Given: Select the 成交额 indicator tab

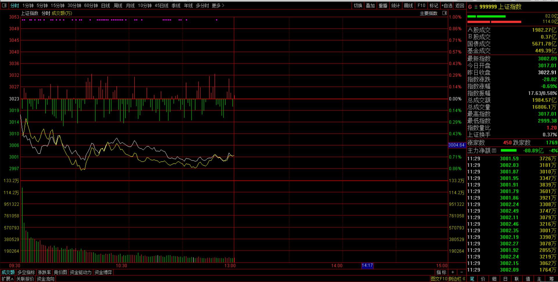Looking at the screenshot, I should (x=8, y=272).
